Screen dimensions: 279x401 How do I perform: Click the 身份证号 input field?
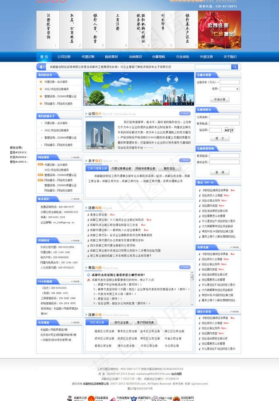click(x=224, y=162)
